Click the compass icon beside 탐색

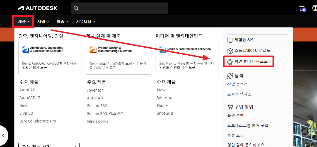(230, 76)
